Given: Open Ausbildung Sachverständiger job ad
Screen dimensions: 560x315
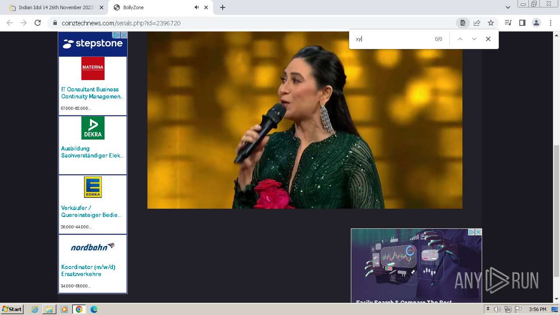Looking at the screenshot, I should [92, 152].
